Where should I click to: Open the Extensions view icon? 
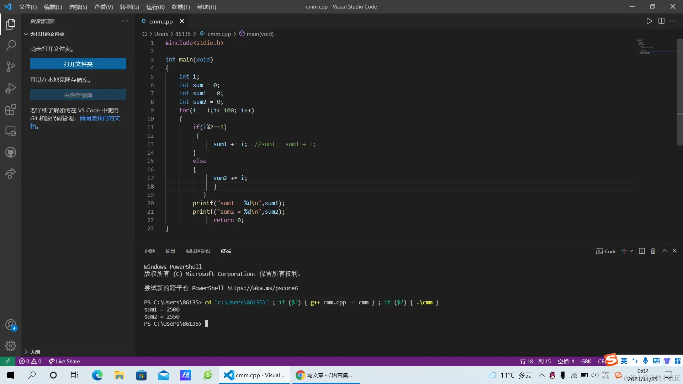click(11, 110)
